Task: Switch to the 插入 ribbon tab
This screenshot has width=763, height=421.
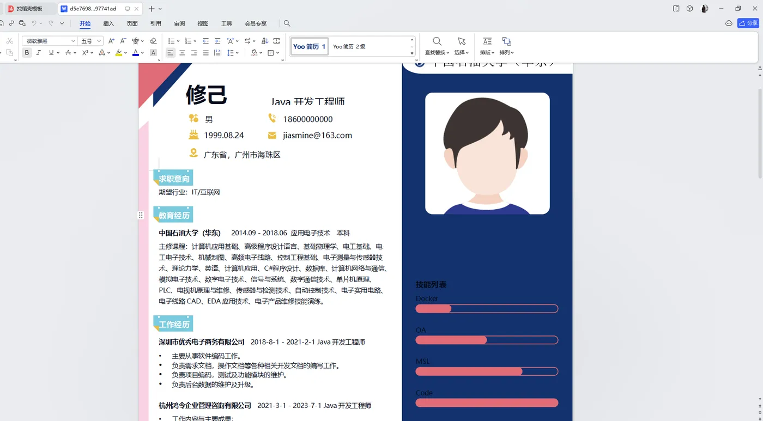Action: 108,23
